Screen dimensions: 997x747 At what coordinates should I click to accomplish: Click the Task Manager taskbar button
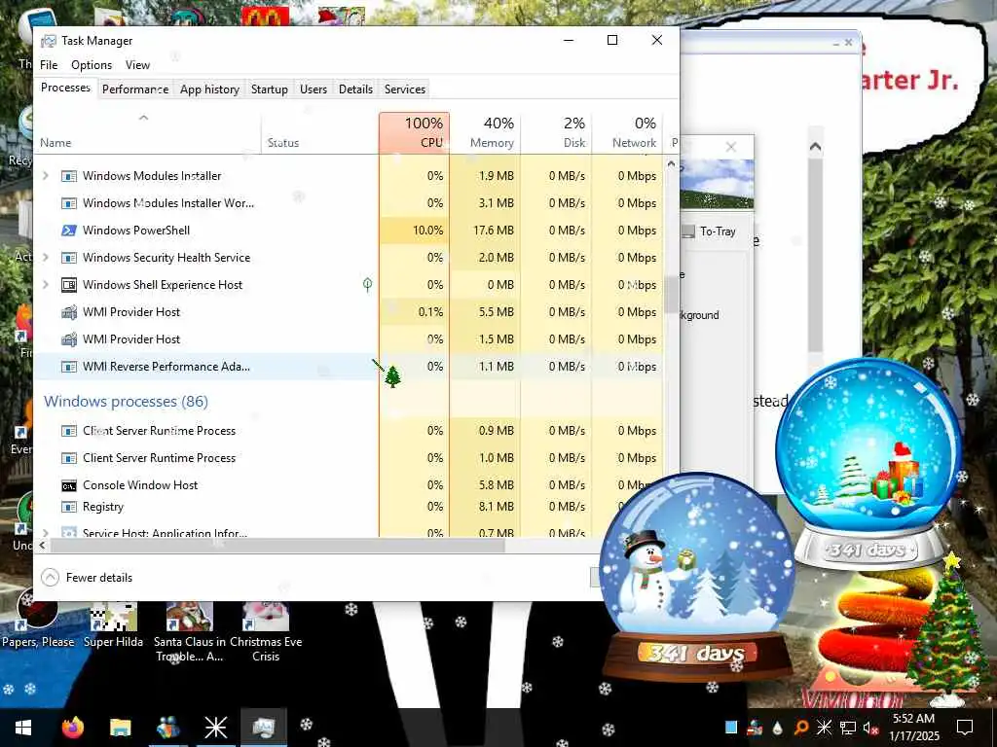tap(263, 728)
